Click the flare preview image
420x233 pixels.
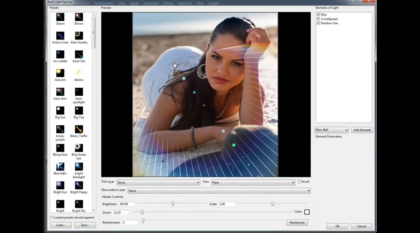point(205,94)
